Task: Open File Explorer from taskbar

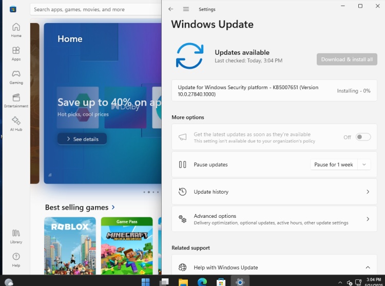Action: coord(183,282)
